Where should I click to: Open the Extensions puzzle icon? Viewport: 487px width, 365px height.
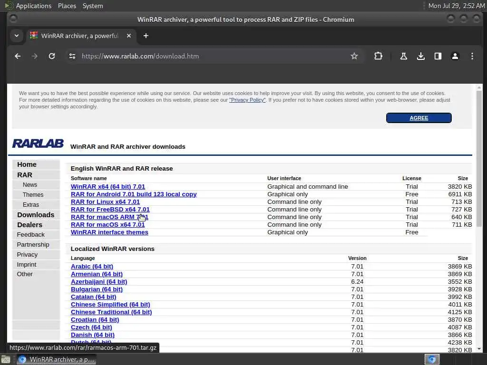[x=378, y=56]
